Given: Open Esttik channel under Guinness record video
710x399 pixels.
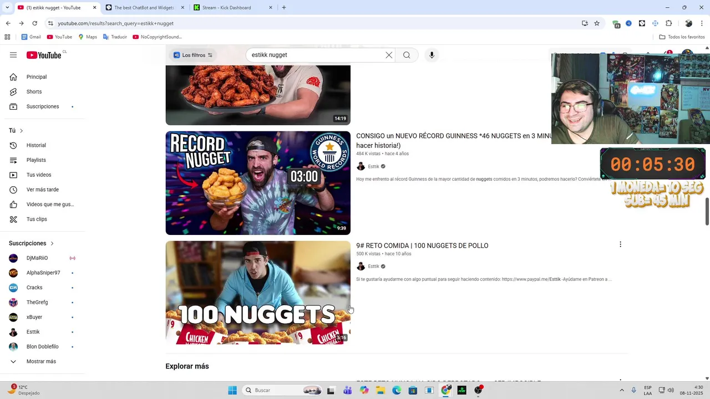Looking at the screenshot, I should click(373, 166).
